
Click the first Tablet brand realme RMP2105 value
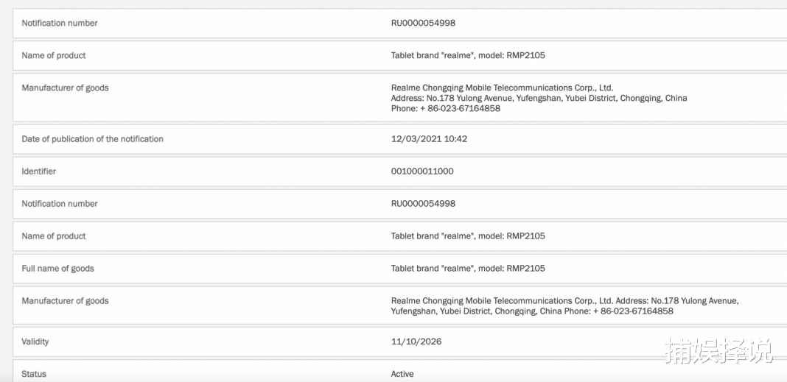pos(468,56)
